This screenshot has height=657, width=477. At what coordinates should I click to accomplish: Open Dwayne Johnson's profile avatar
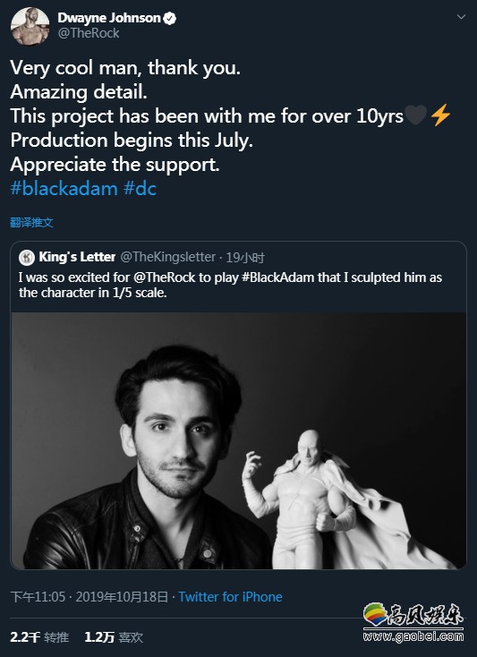pyautogui.click(x=30, y=26)
